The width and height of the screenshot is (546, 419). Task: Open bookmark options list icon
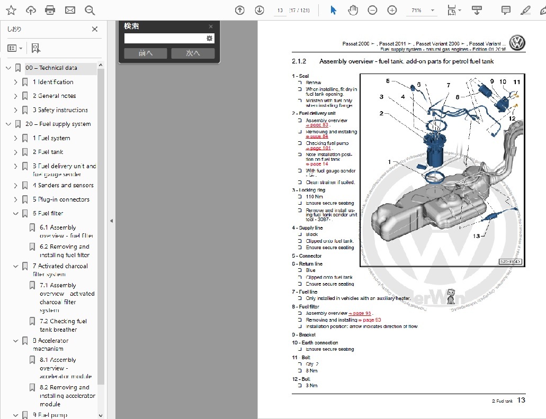[x=15, y=48]
